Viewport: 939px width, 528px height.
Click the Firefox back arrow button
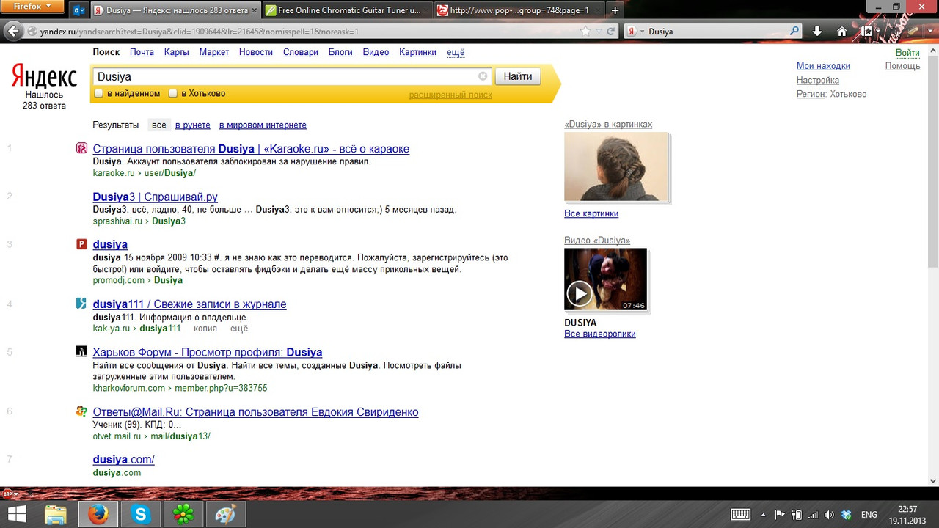[14, 32]
